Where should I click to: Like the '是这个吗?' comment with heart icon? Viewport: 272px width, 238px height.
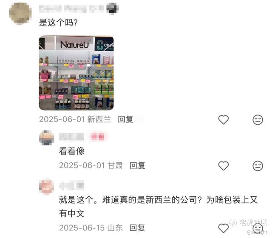click(x=223, y=120)
